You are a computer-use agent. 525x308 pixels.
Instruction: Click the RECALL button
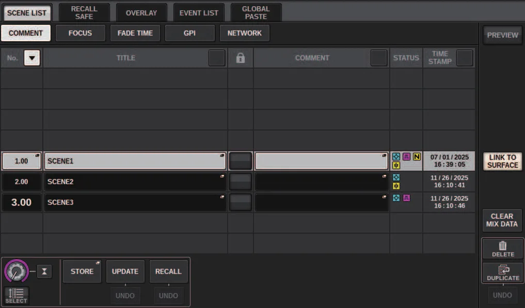(168, 271)
